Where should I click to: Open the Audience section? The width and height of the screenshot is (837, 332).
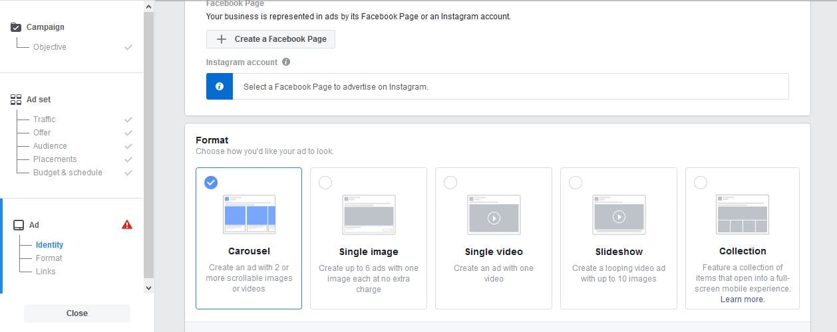(50, 146)
